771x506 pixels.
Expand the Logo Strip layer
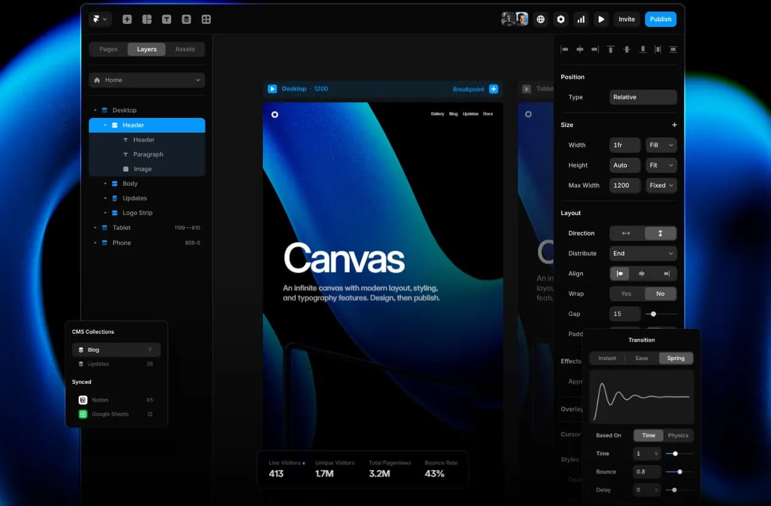tap(105, 213)
